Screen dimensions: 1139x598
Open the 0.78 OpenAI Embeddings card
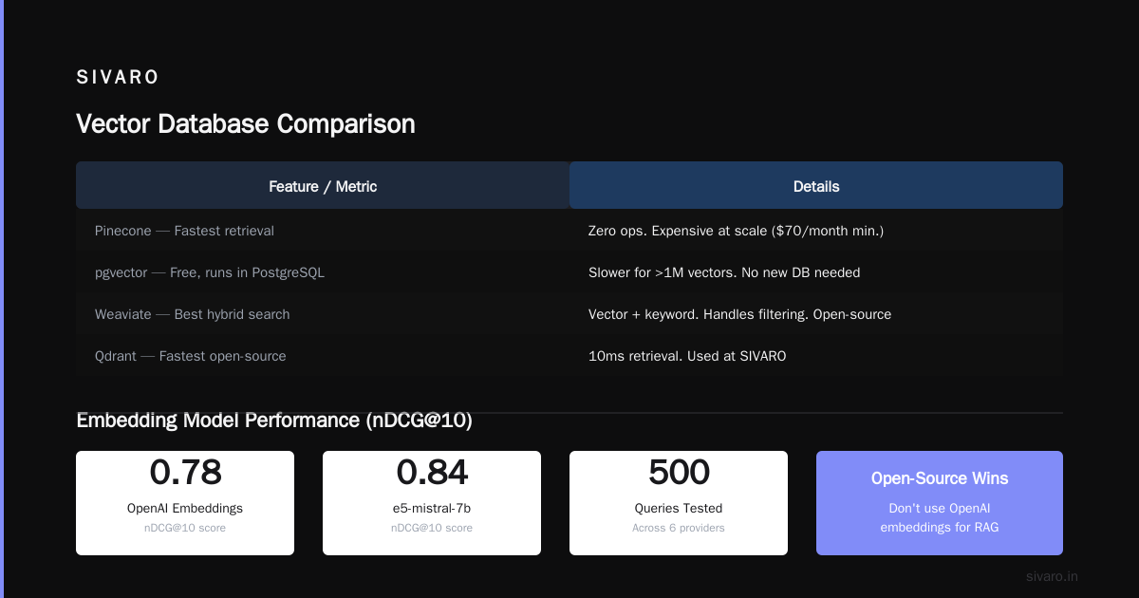pyautogui.click(x=185, y=503)
